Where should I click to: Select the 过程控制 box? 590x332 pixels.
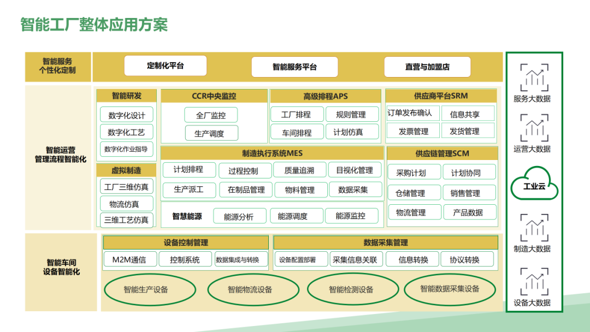pos(245,171)
